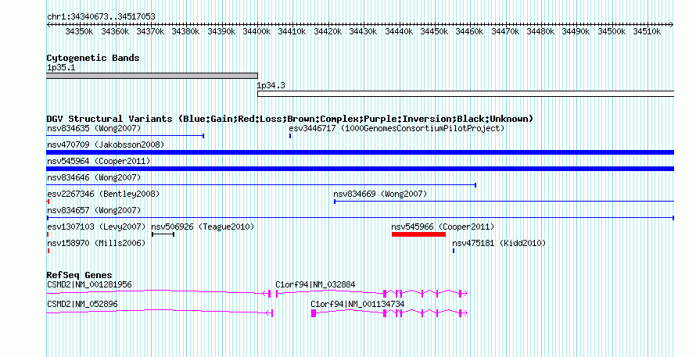Open the C1orf94|NM_032884 gene label

pyautogui.click(x=315, y=284)
